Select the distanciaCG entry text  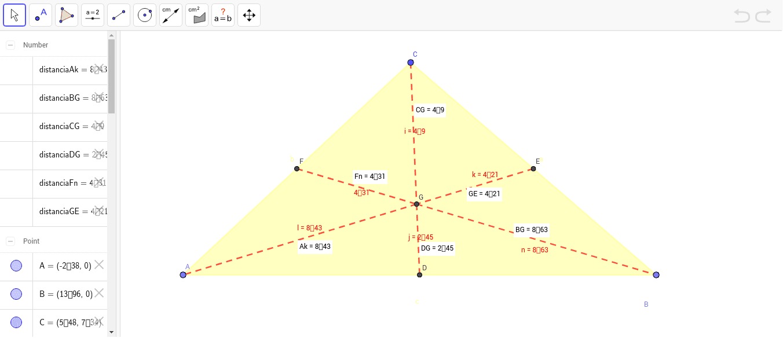(72, 126)
